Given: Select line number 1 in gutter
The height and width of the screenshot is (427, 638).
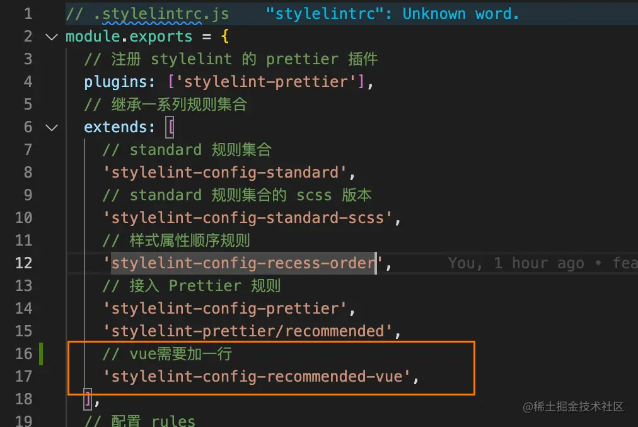Looking at the screenshot, I should tap(28, 14).
